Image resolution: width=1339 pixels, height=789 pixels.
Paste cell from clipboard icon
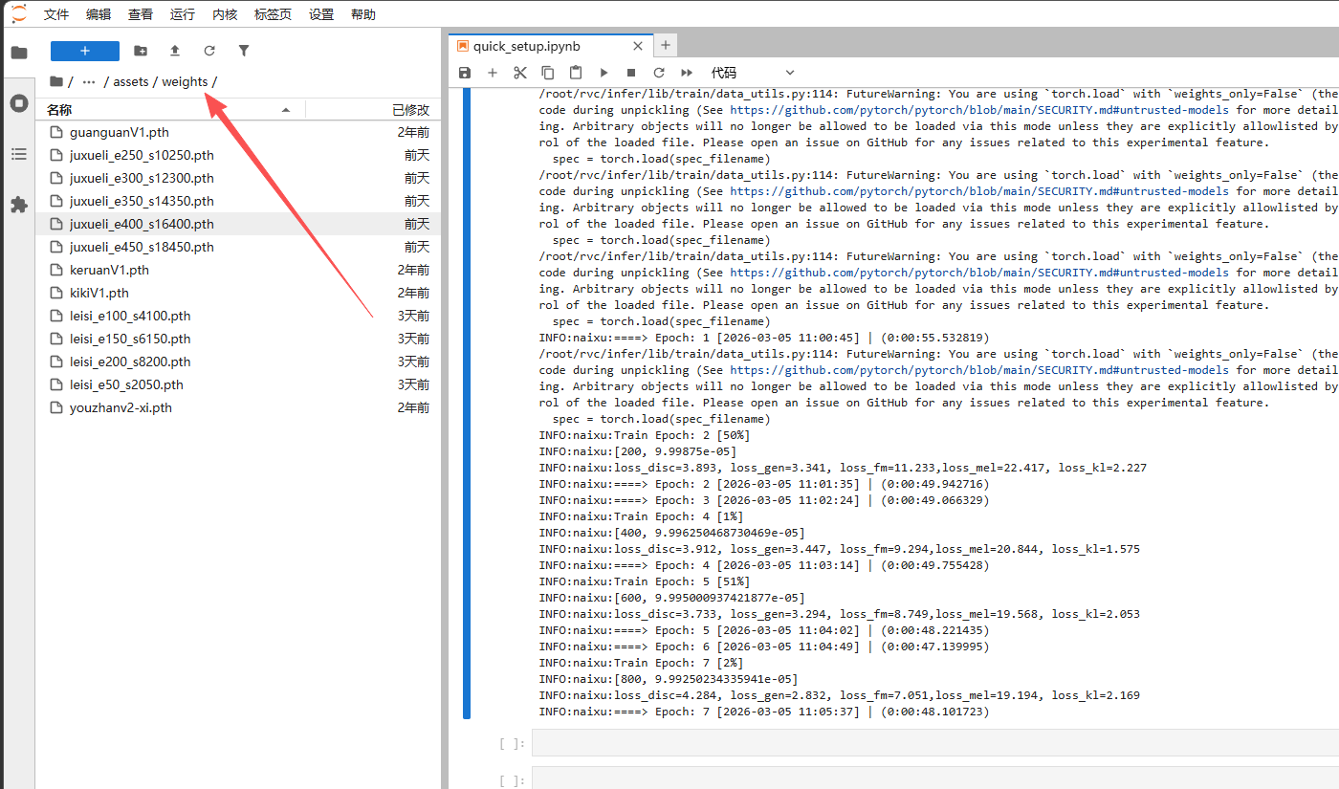(x=576, y=73)
